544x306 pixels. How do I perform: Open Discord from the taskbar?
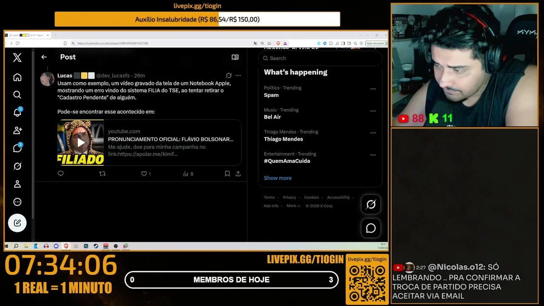pyautogui.click(x=56, y=246)
